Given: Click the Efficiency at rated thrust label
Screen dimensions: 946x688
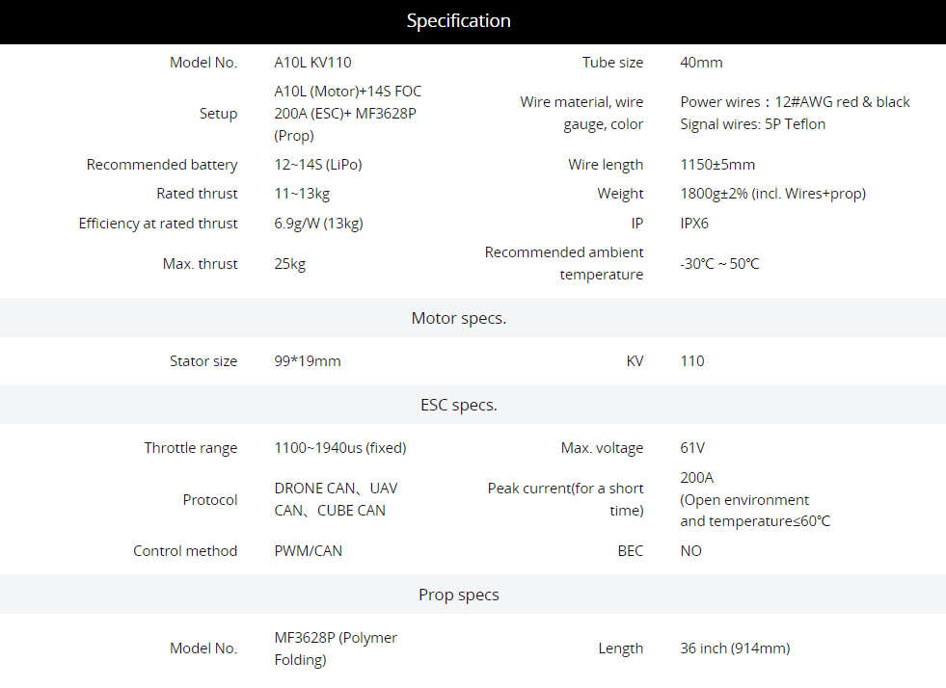Looking at the screenshot, I should (158, 224).
